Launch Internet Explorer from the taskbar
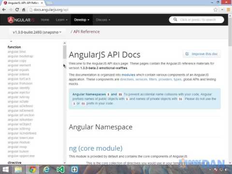 tap(46, 170)
